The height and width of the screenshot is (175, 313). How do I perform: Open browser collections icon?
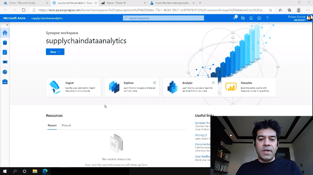[289, 10]
